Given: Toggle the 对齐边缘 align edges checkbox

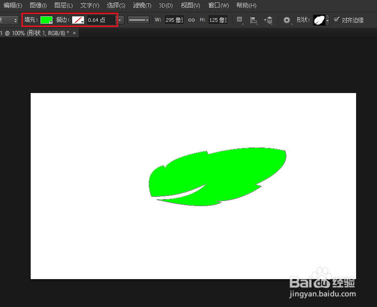Looking at the screenshot, I should point(336,20).
